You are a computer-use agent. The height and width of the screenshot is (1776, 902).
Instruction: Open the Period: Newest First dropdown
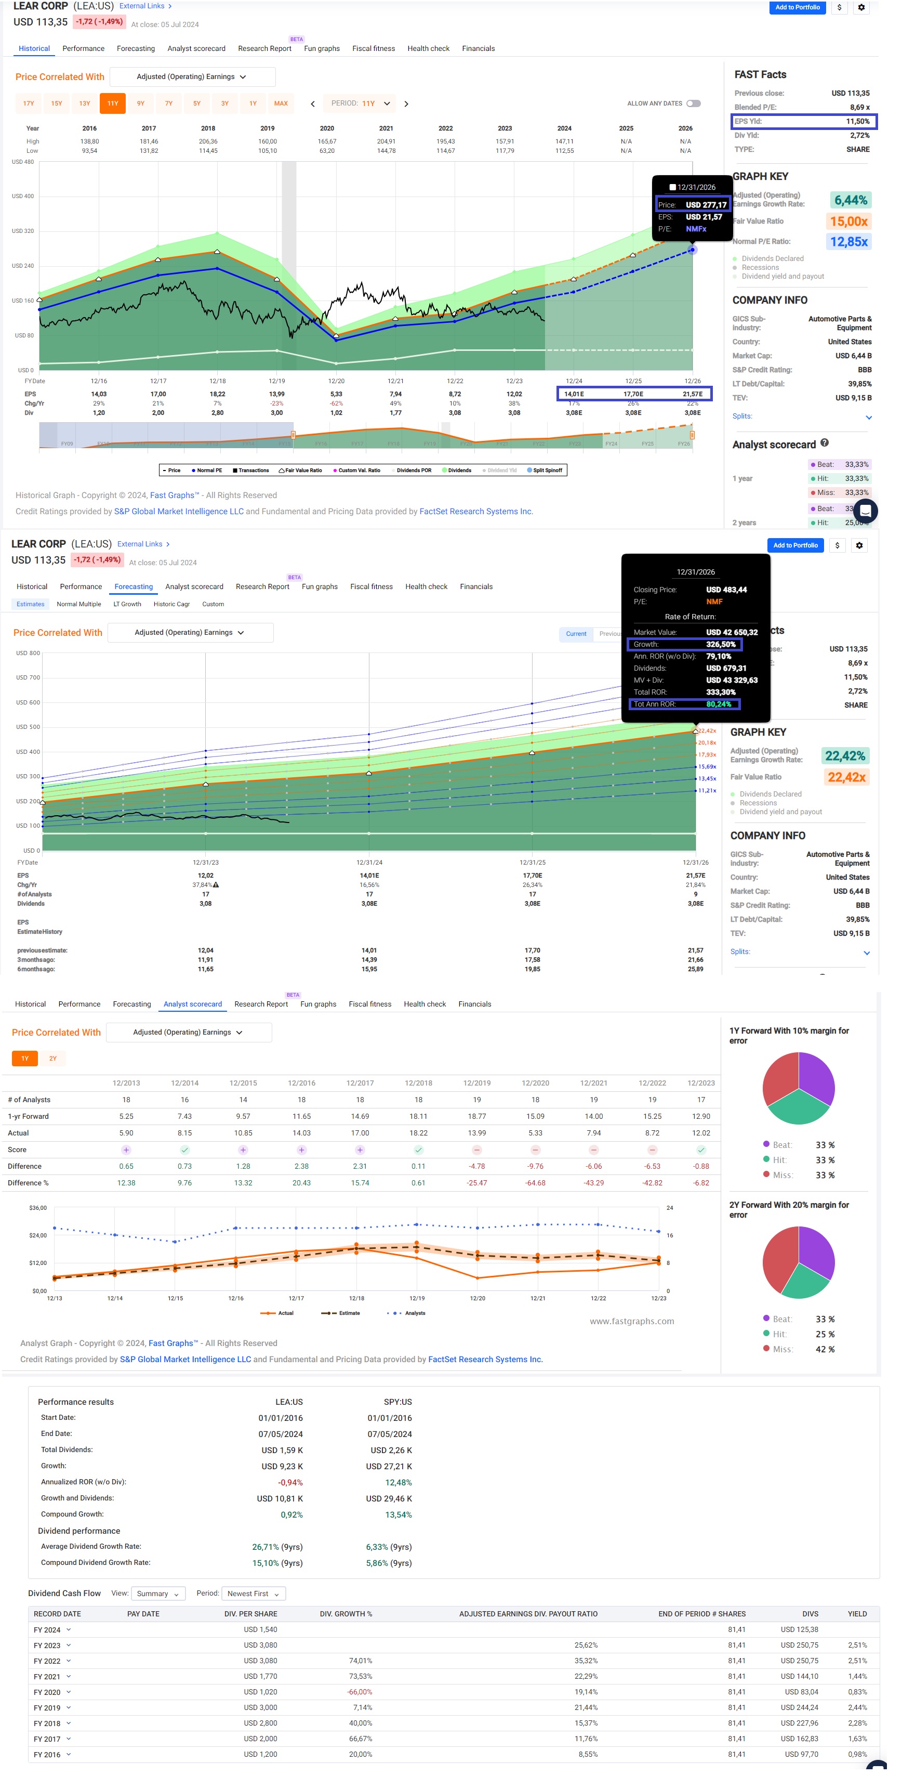(254, 1594)
